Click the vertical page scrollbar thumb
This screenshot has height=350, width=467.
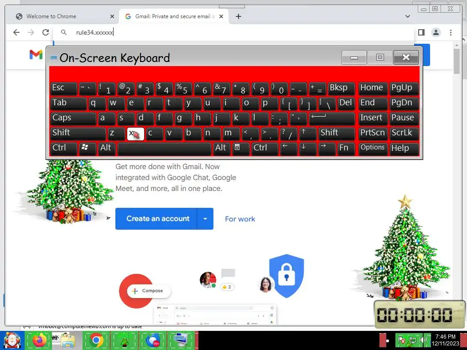point(457,61)
